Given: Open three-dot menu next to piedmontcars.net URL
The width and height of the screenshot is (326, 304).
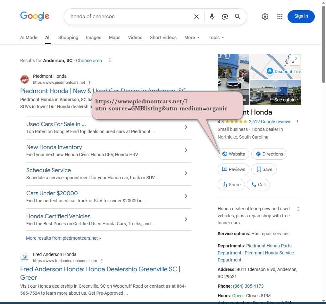Looking at the screenshot, I should (x=90, y=83).
